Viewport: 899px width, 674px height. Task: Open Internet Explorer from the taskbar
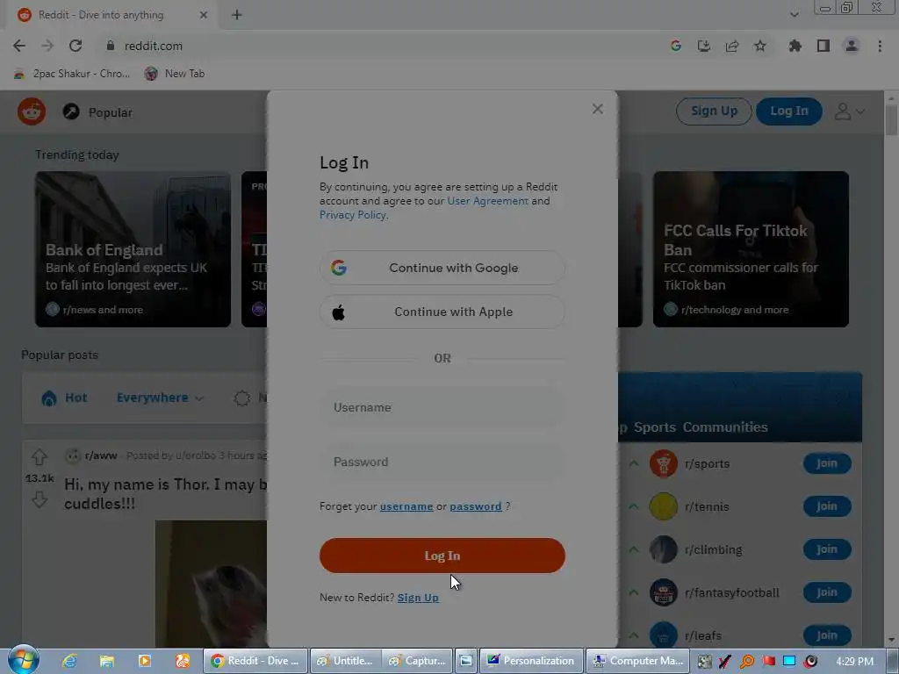(x=69, y=661)
